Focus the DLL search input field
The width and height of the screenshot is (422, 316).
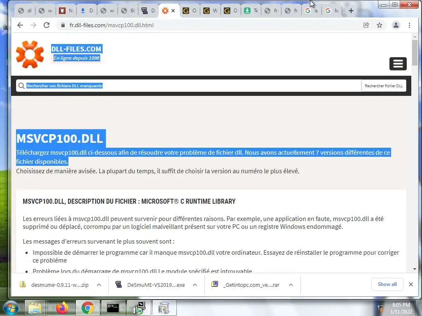click(188, 86)
